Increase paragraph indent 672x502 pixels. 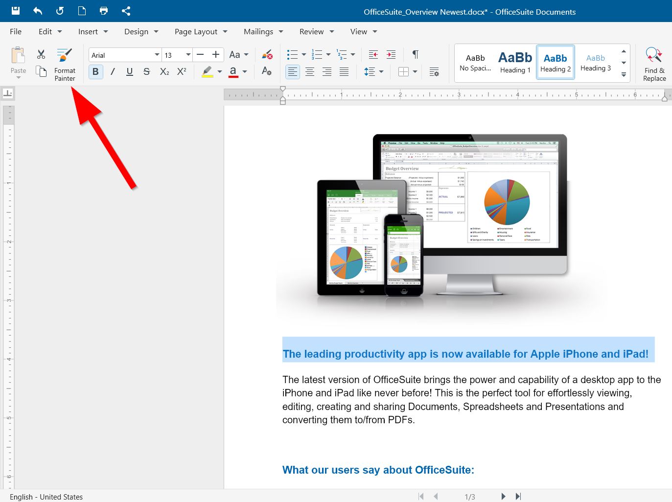click(x=391, y=54)
